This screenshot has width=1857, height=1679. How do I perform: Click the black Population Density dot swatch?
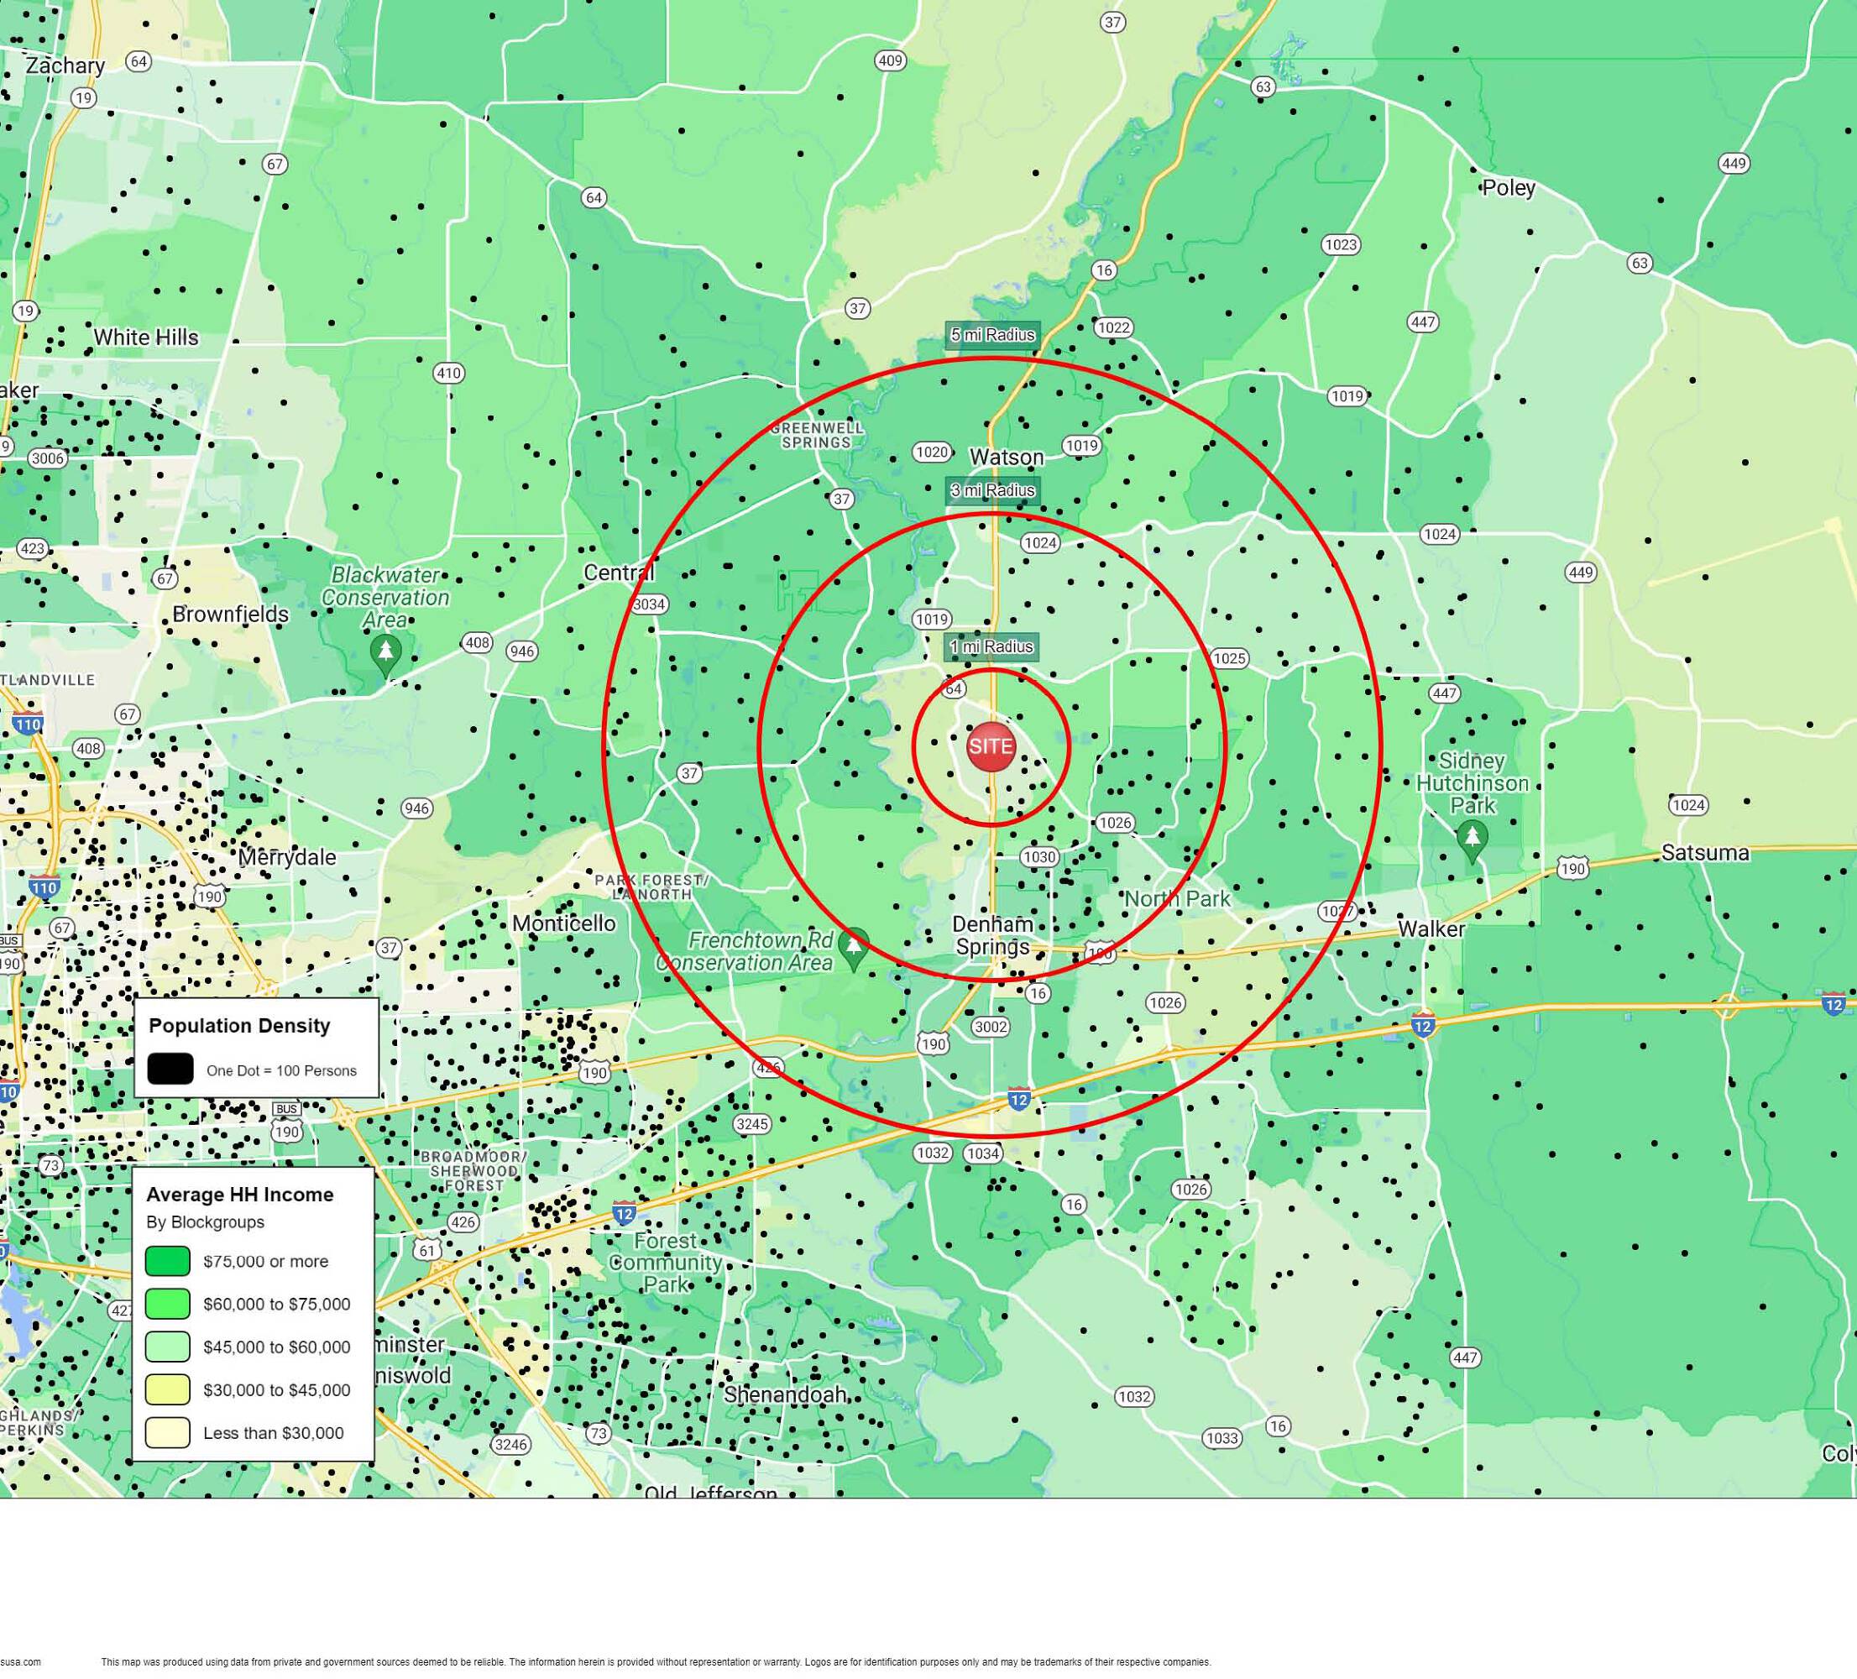tap(170, 1070)
